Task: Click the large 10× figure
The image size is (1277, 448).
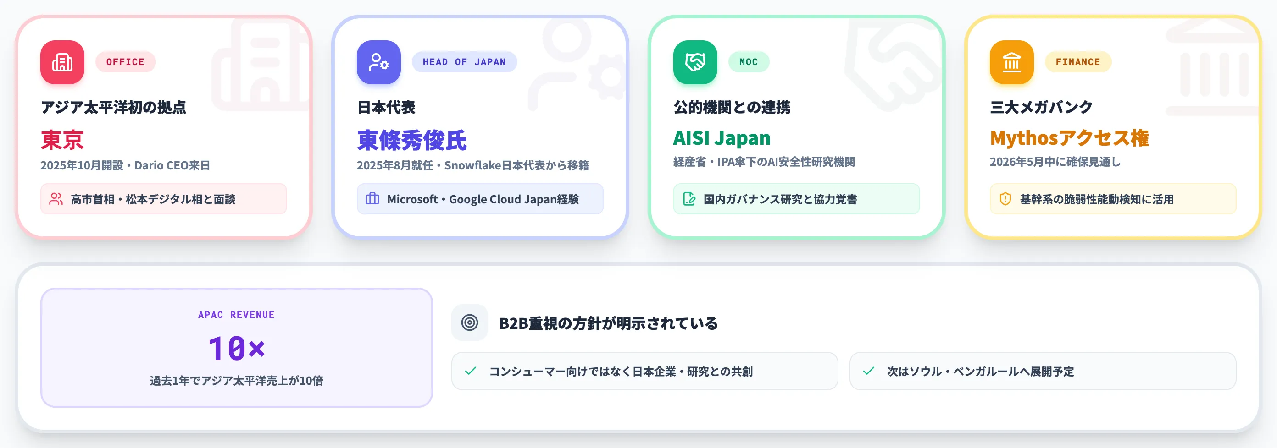Action: [237, 348]
